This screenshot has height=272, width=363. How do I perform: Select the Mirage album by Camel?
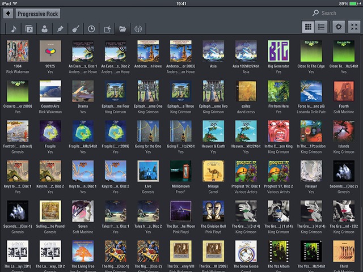(x=213, y=172)
